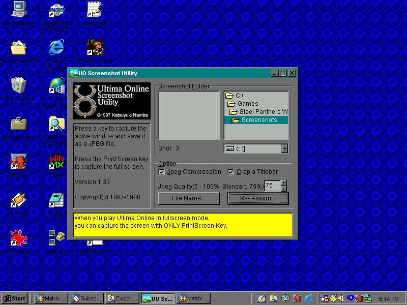Click the Ultima Online logo image
The width and height of the screenshot is (407, 305).
[111, 101]
